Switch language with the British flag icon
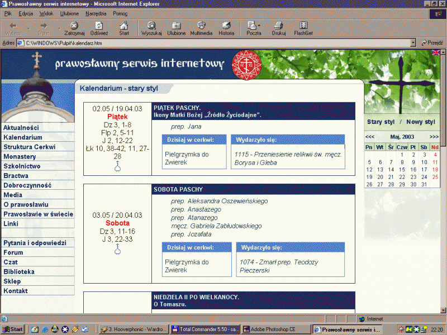 [x=436, y=52]
